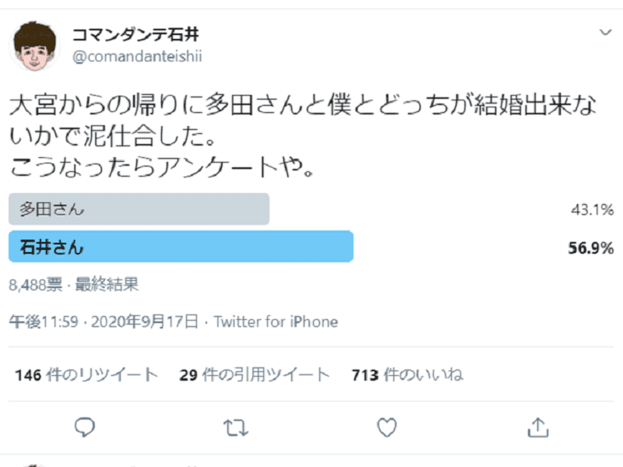This screenshot has width=623, height=467.
Task: Click the retweet arrows icon
Action: [236, 427]
